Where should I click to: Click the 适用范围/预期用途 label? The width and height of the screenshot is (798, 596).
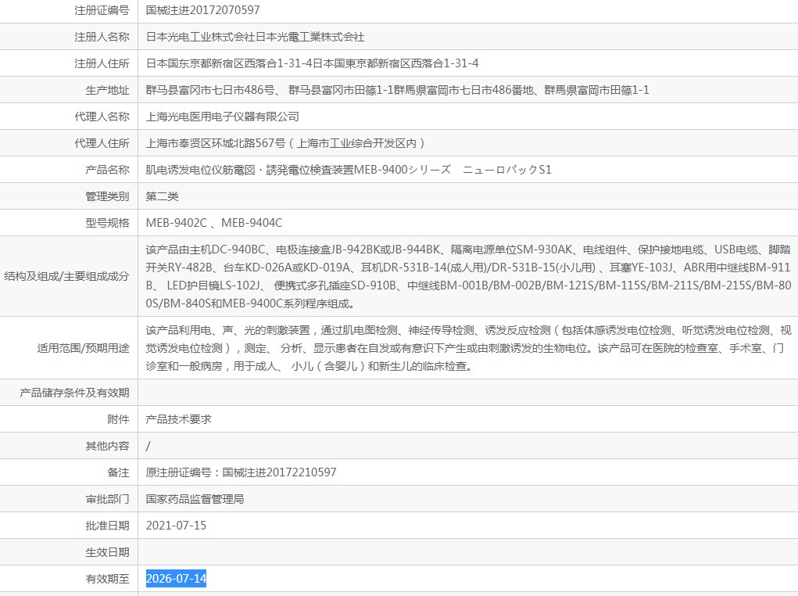click(x=84, y=348)
